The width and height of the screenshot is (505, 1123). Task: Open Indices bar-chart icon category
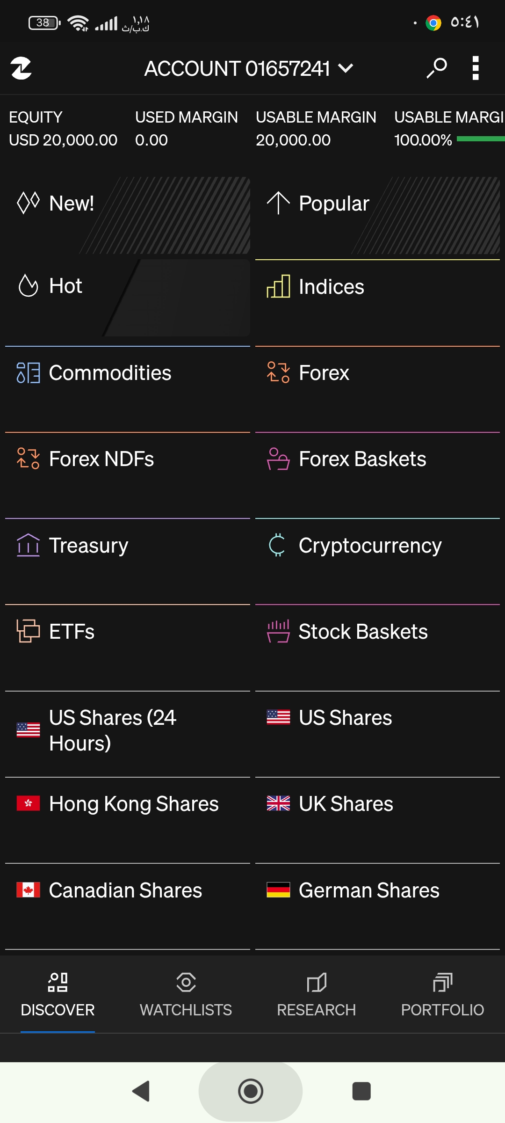point(278,286)
